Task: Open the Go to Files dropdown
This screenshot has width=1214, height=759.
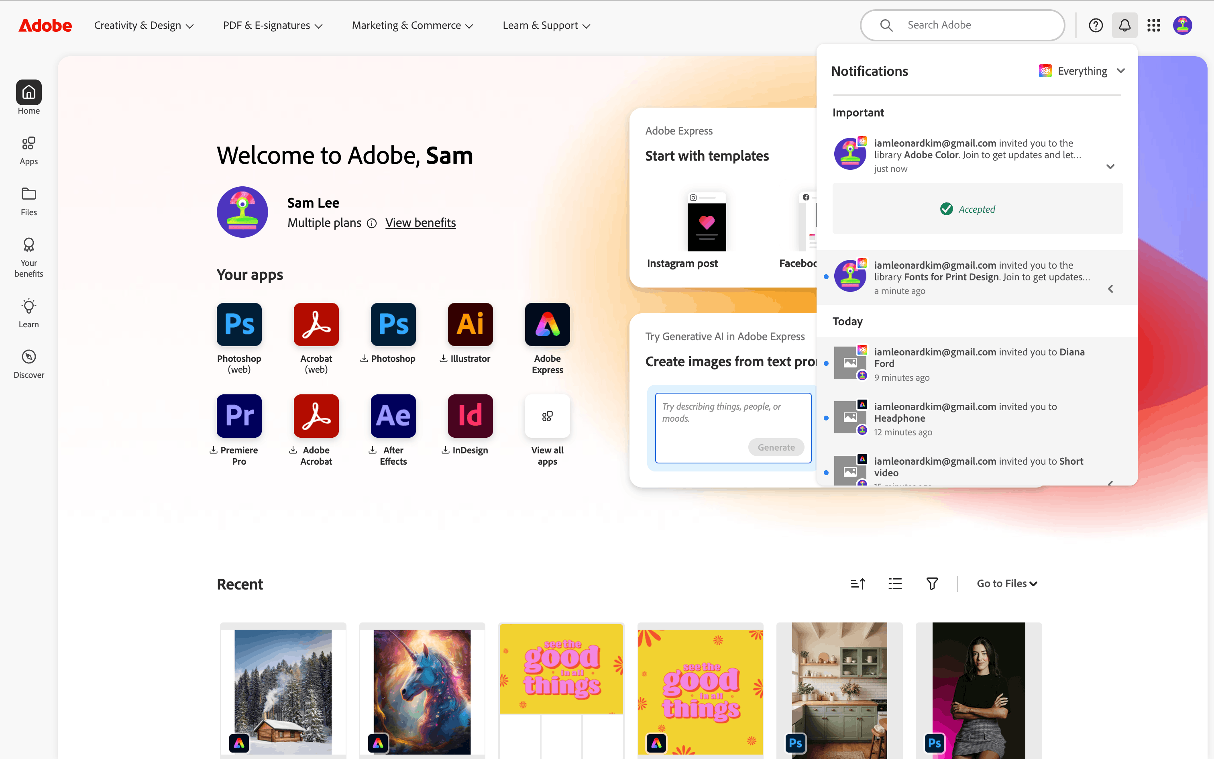Action: (x=1006, y=583)
